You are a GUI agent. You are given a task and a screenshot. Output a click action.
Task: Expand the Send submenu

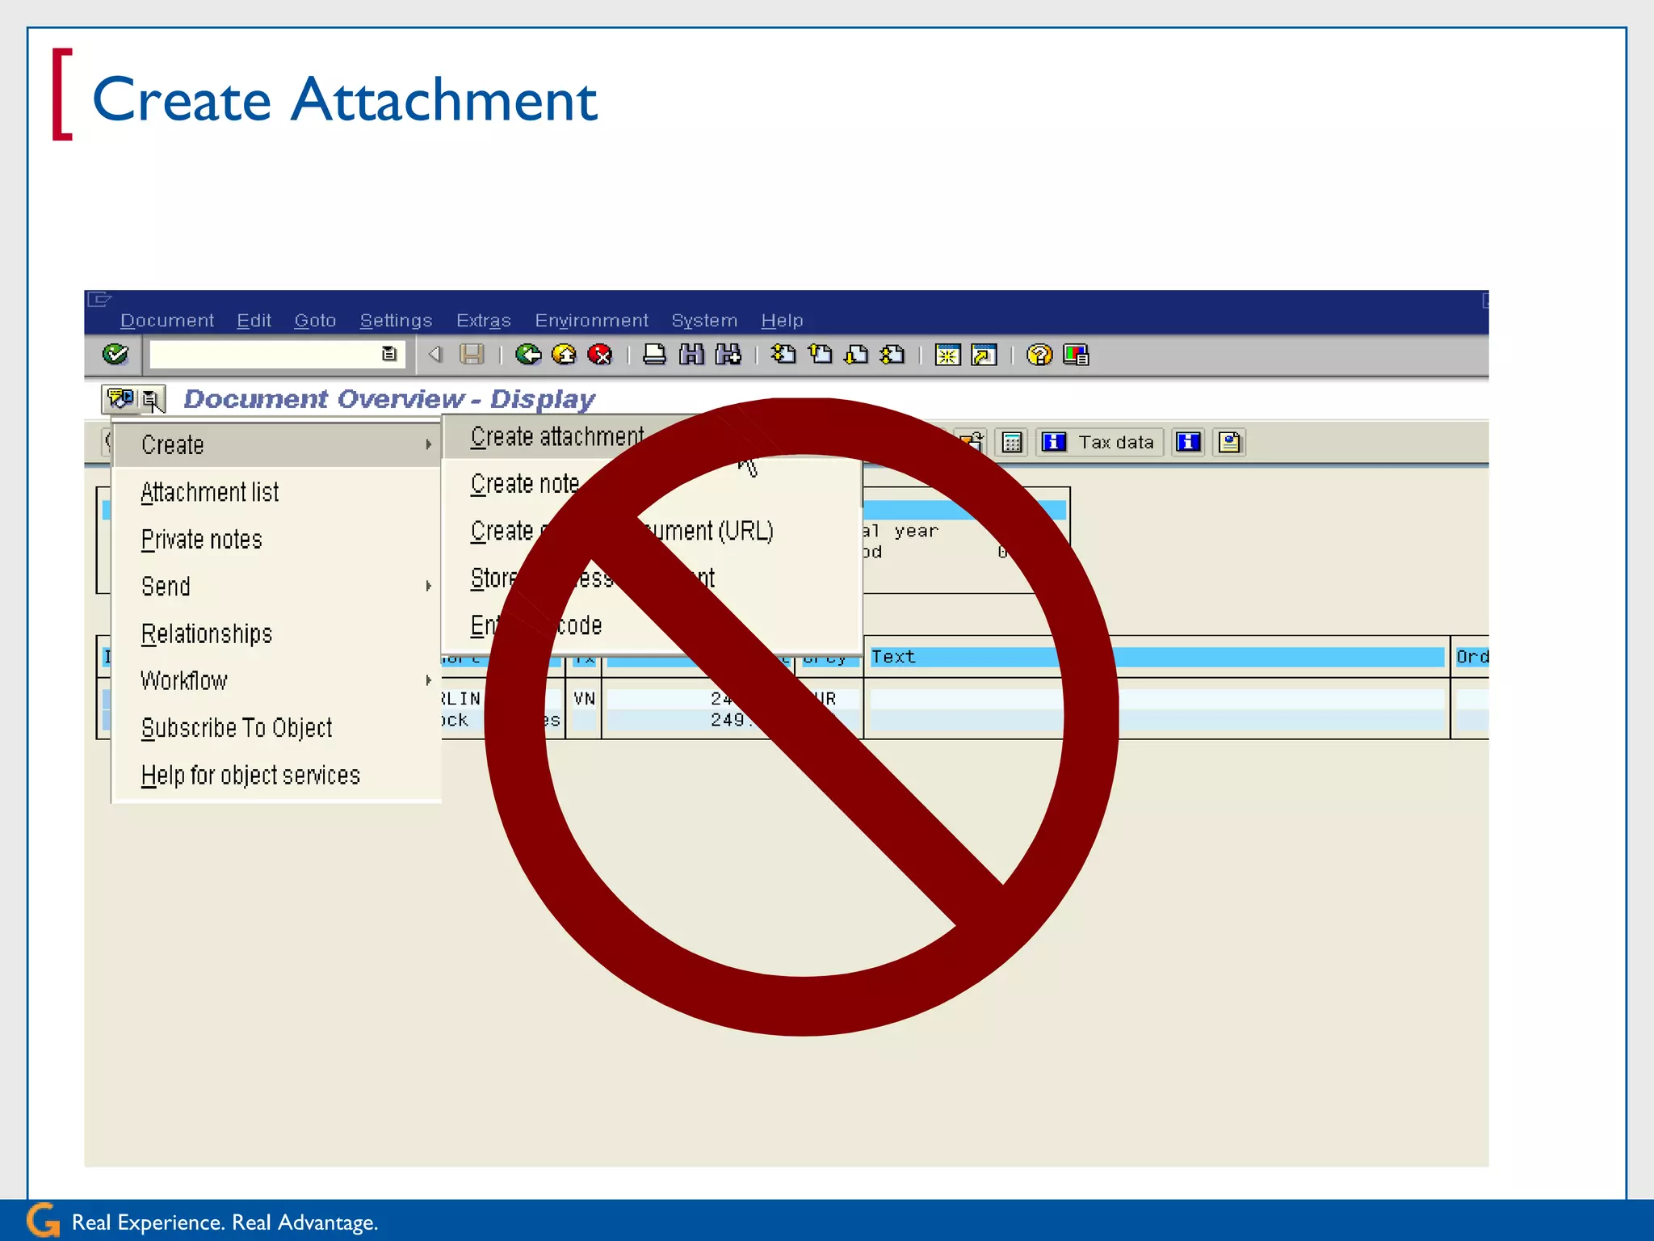[x=277, y=587]
